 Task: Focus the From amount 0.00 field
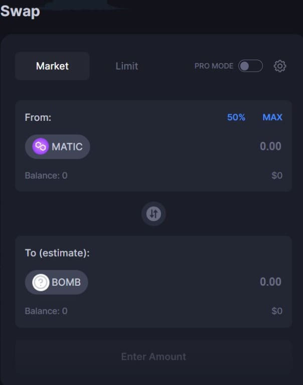point(270,146)
